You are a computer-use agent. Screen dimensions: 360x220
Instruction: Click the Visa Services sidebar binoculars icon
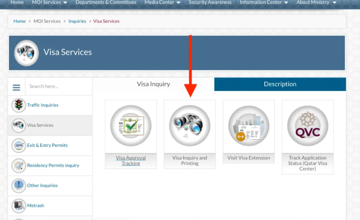click(19, 125)
